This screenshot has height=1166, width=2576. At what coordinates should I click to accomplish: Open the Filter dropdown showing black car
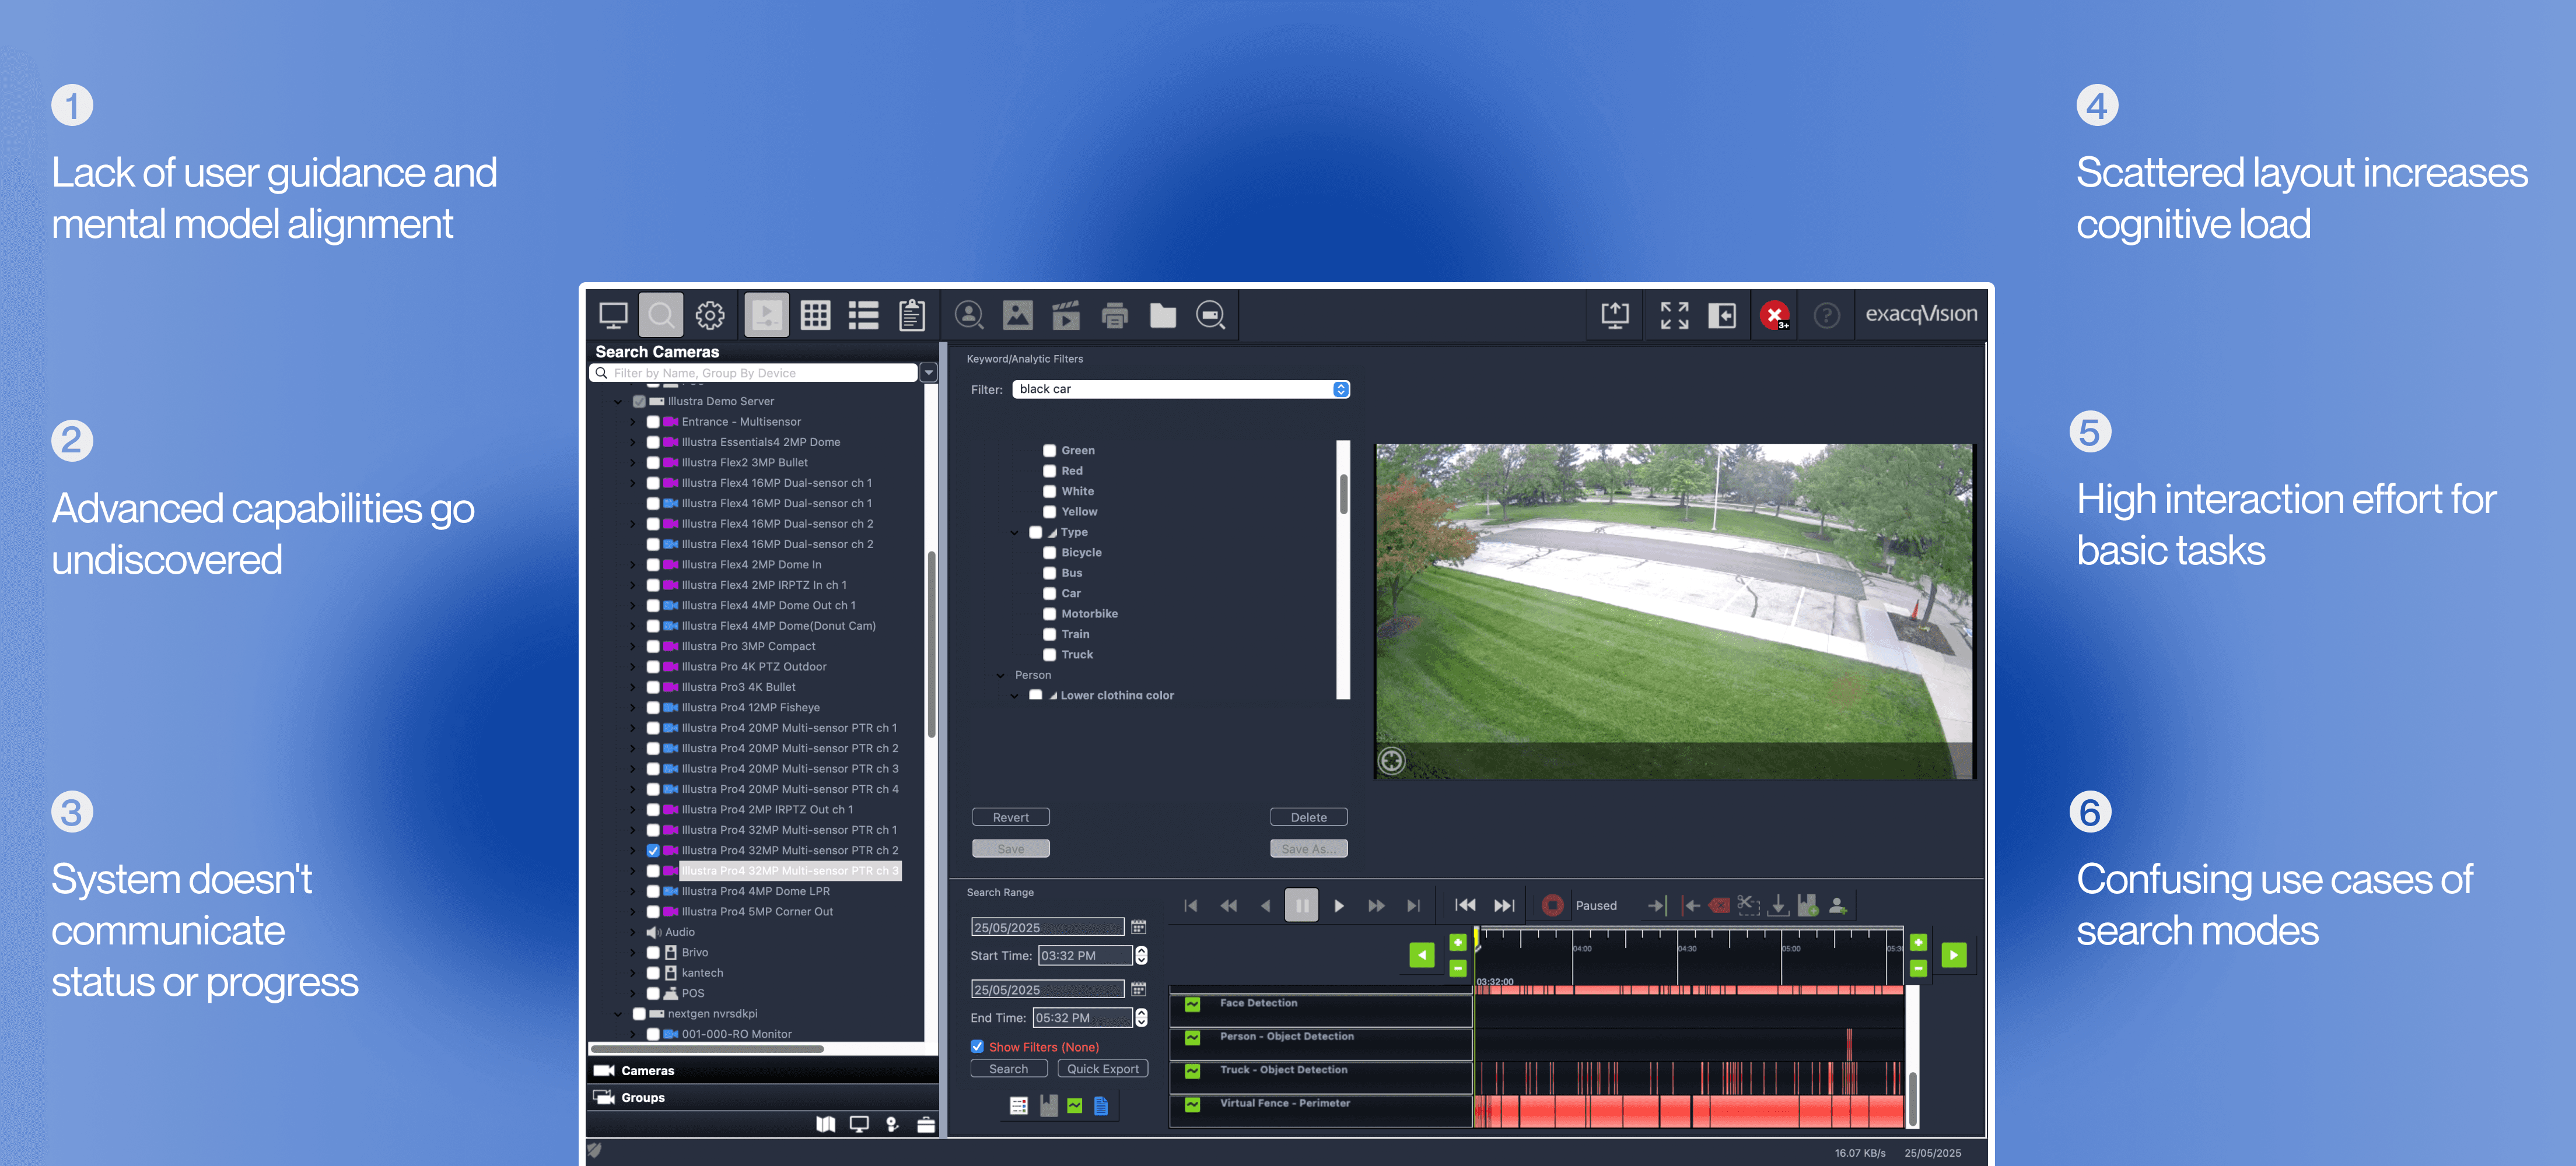1181,389
